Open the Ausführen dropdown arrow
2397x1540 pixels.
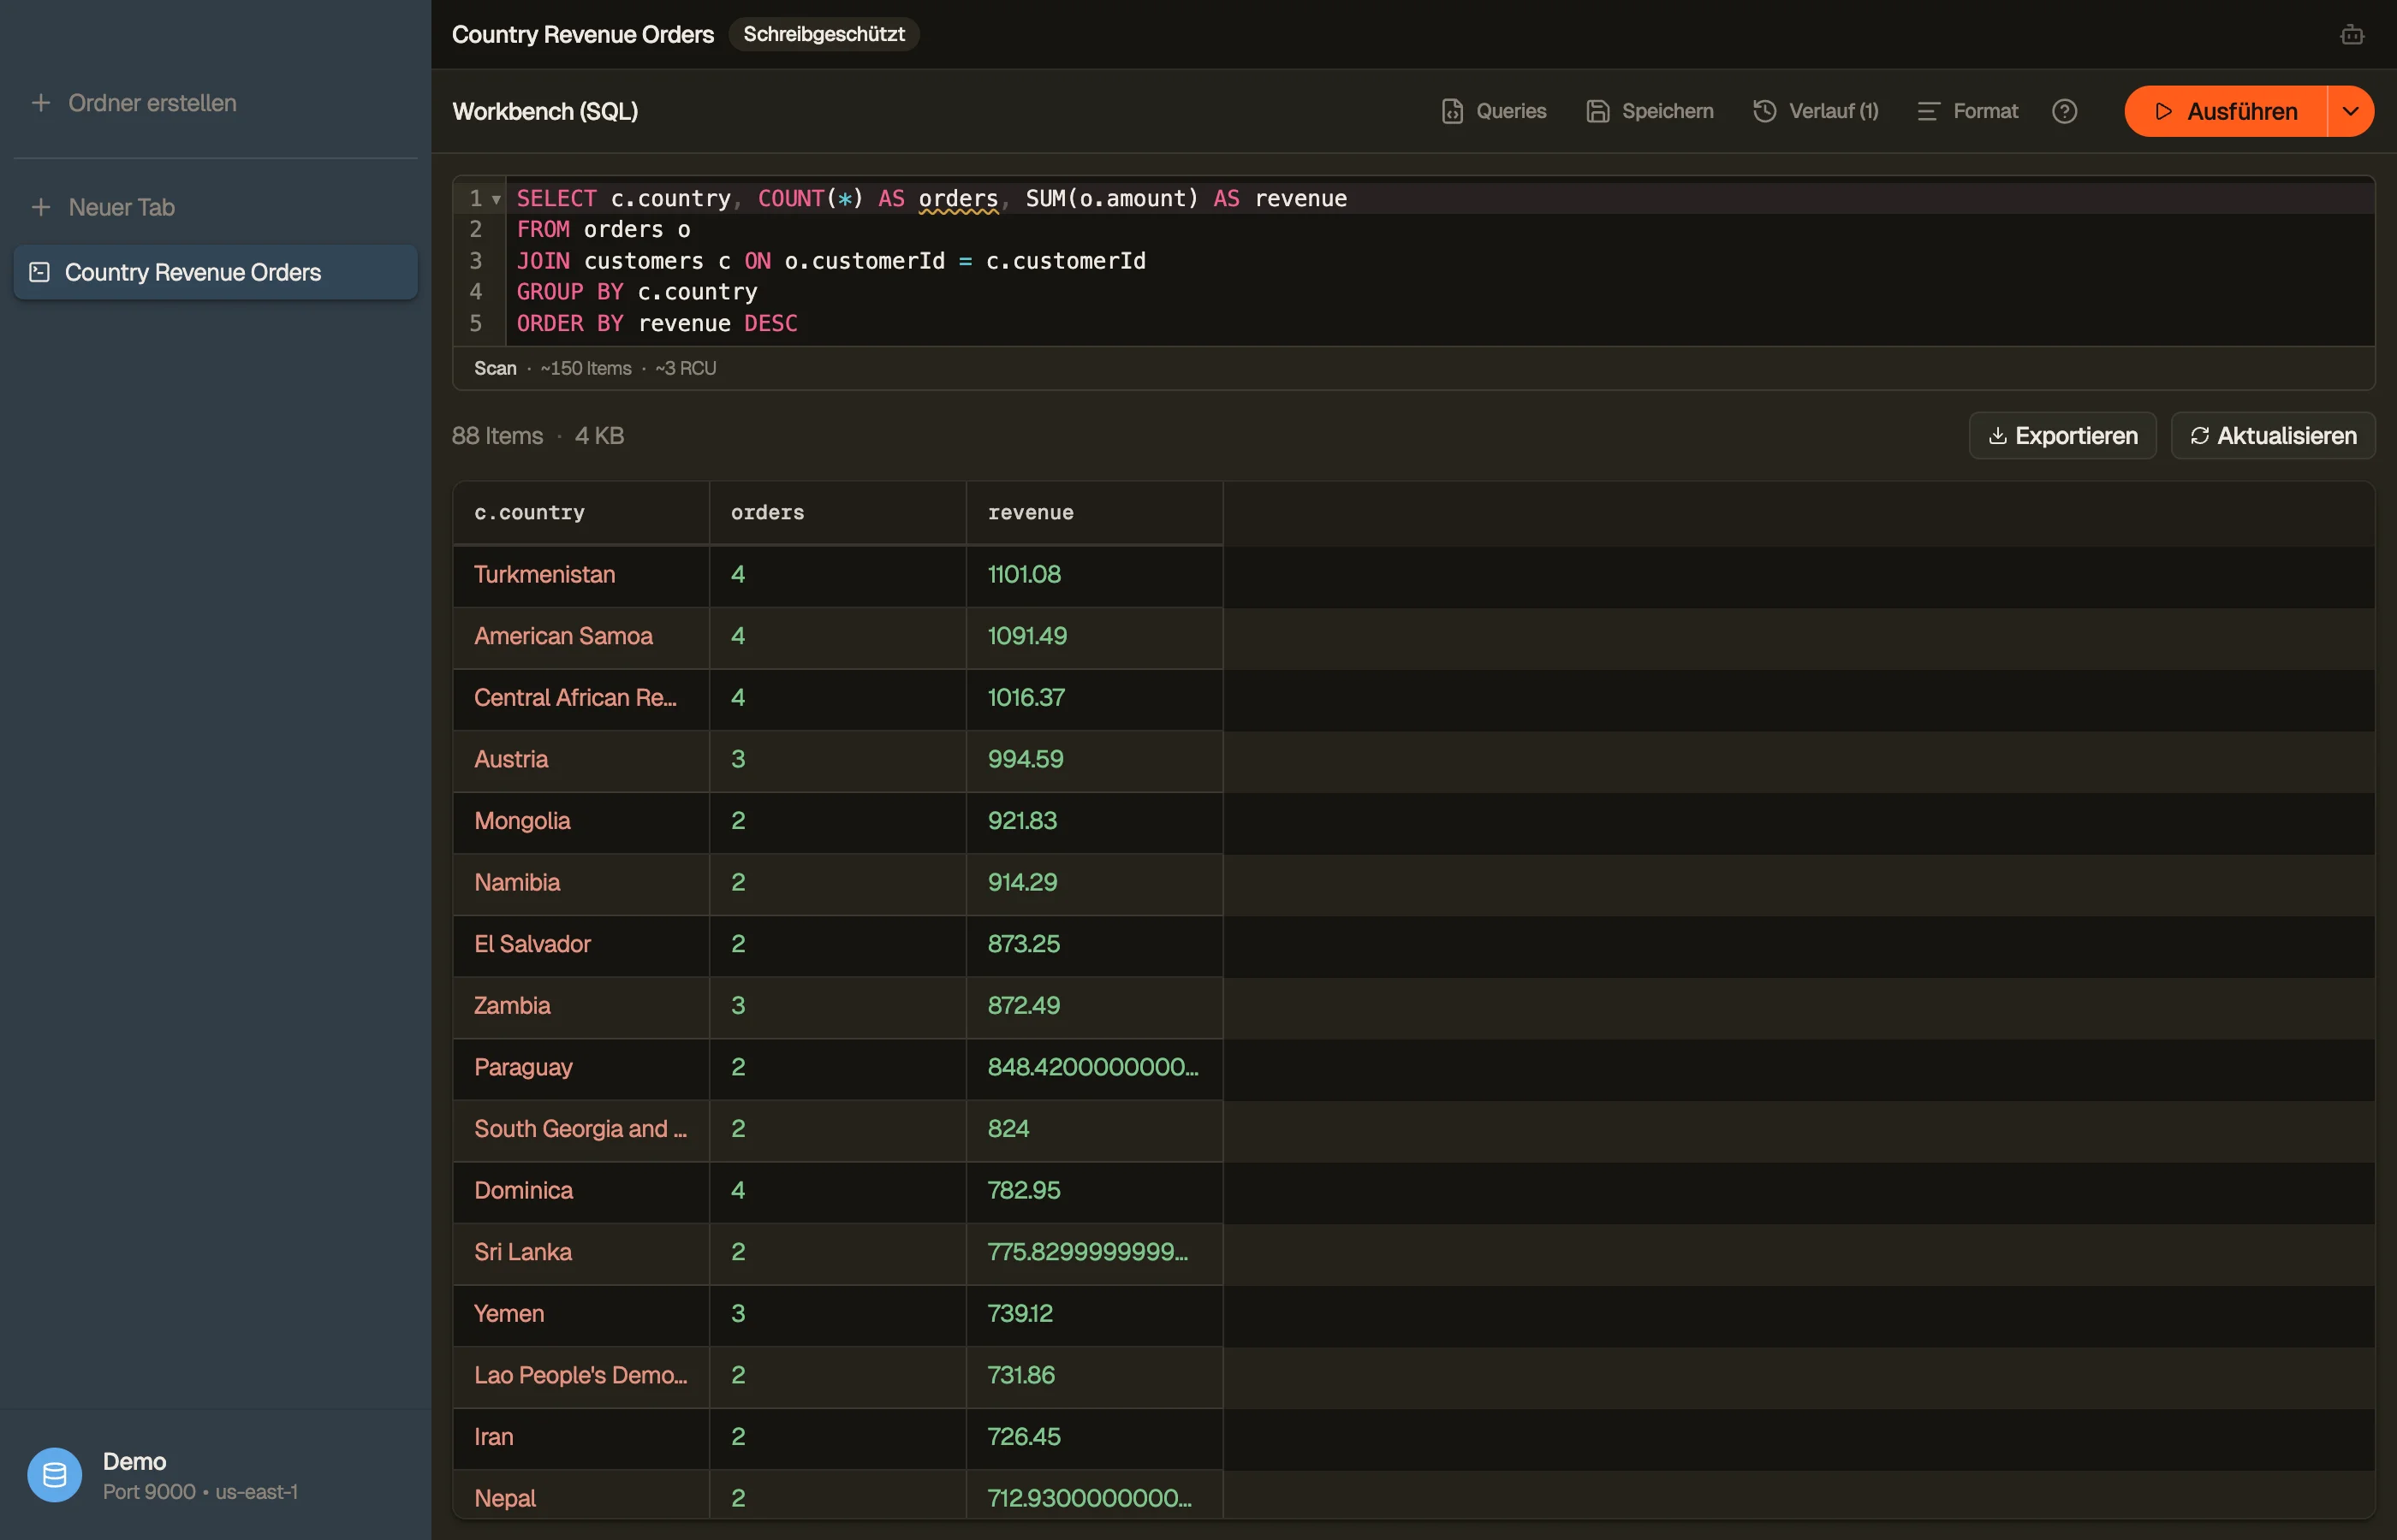pos(2351,111)
